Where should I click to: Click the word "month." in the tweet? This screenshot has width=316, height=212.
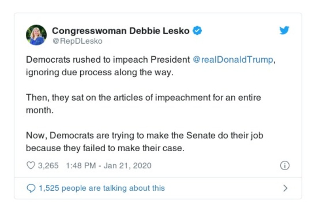click(39, 110)
